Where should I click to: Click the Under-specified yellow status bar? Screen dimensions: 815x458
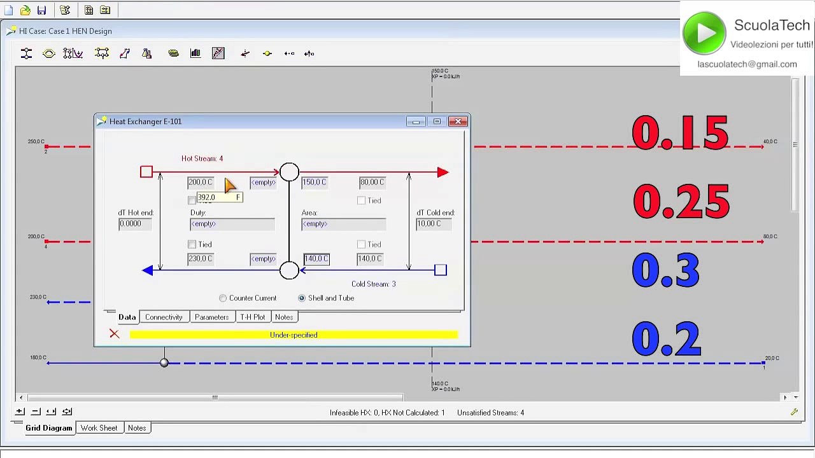pos(294,335)
